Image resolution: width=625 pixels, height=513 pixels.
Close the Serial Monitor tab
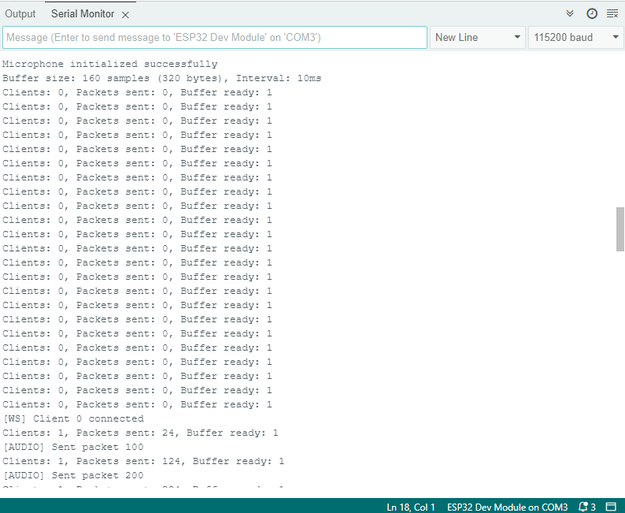click(x=125, y=14)
